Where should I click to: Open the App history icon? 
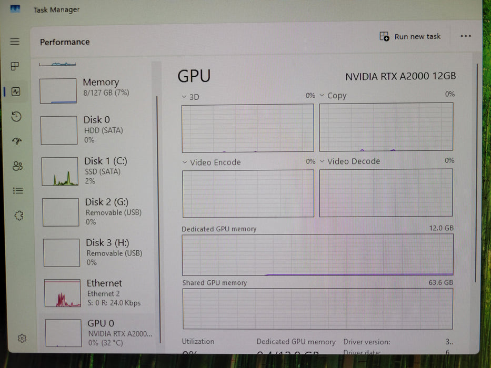(16, 116)
